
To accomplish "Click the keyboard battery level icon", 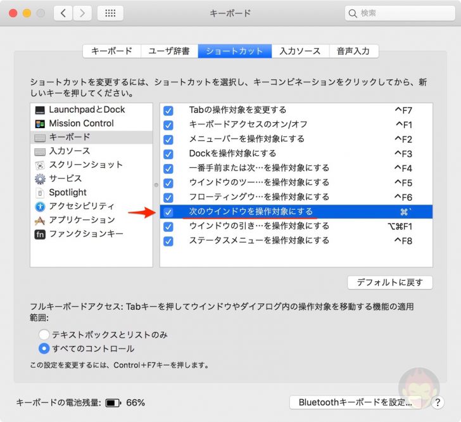I will 113,402.
